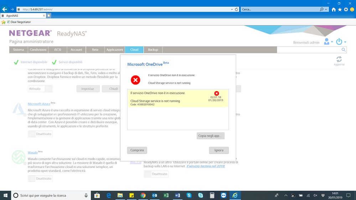Go back with the browser back arrow

point(5,9)
